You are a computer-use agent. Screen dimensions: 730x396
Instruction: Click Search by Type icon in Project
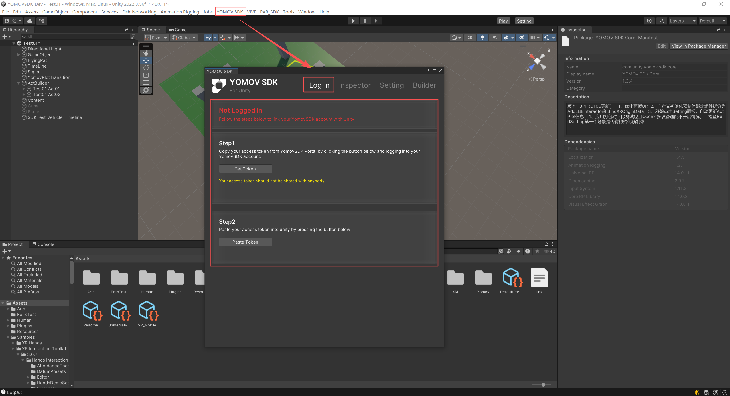509,251
